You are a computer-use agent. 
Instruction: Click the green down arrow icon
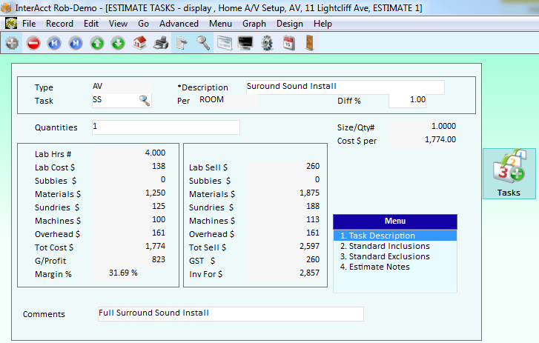click(x=118, y=43)
